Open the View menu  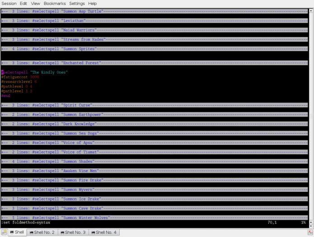(x=35, y=3)
